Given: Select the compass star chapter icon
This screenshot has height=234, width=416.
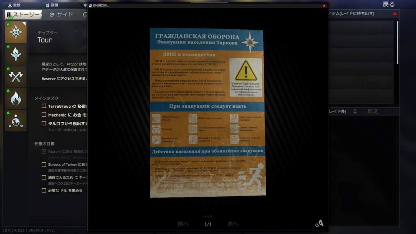Looking at the screenshot, I should tap(16, 32).
